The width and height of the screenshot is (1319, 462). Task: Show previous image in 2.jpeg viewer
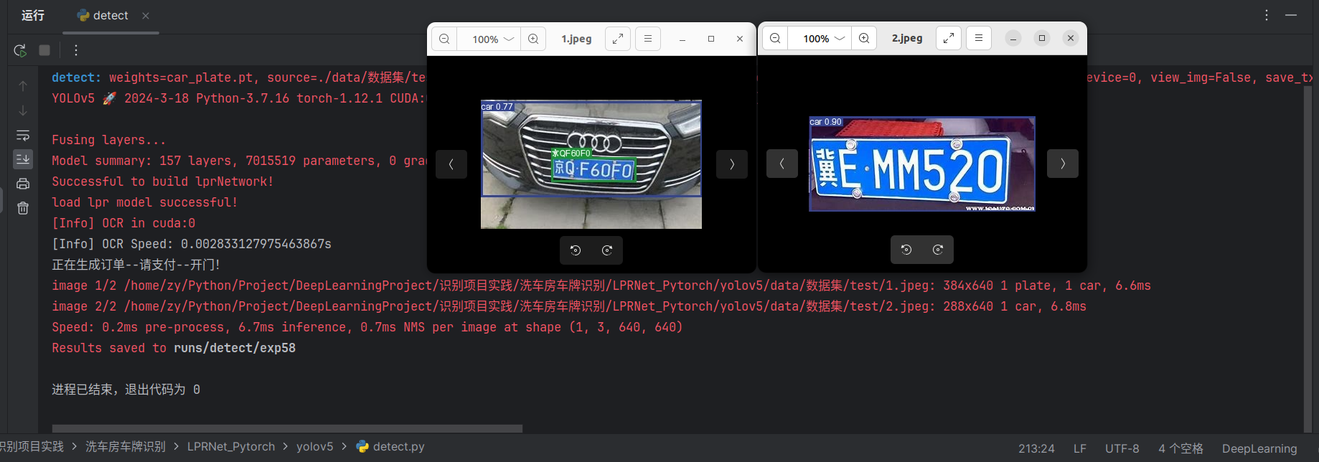pos(782,164)
